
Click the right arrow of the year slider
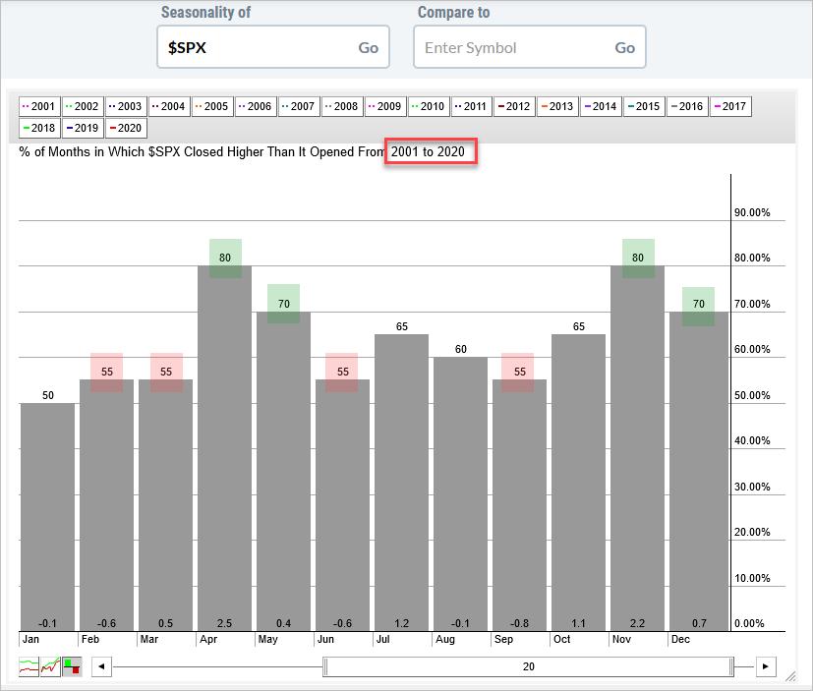tap(767, 666)
